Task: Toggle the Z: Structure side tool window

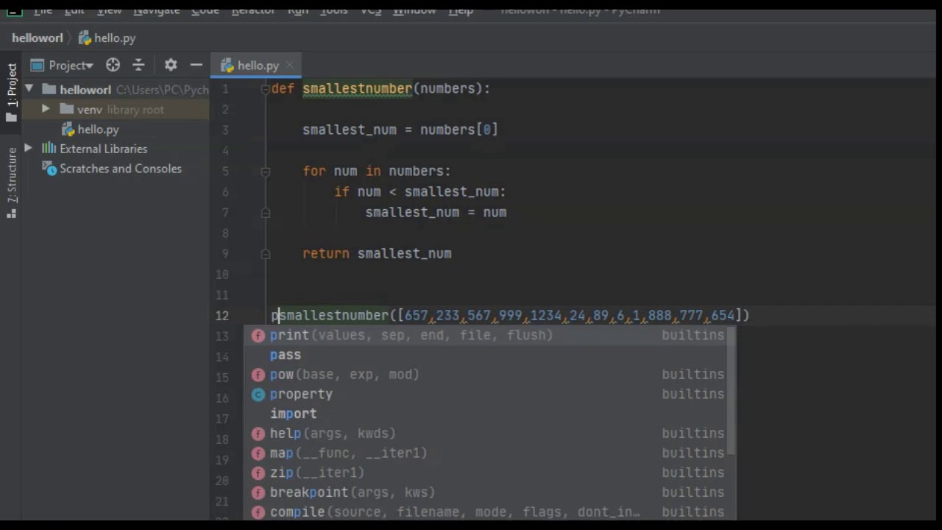Action: tap(12, 183)
